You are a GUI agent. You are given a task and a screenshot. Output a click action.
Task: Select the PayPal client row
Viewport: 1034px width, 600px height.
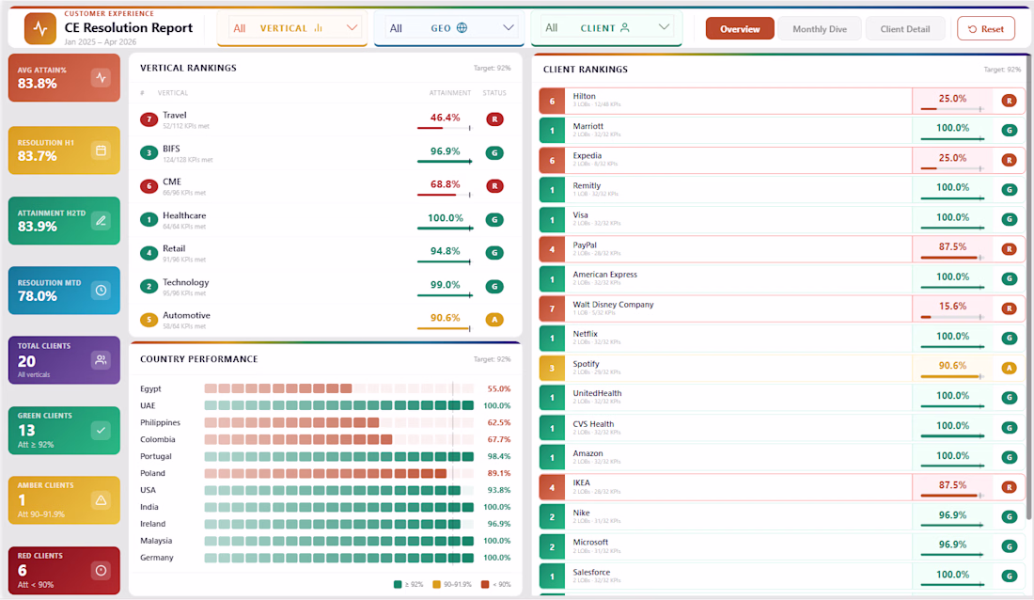(x=781, y=249)
